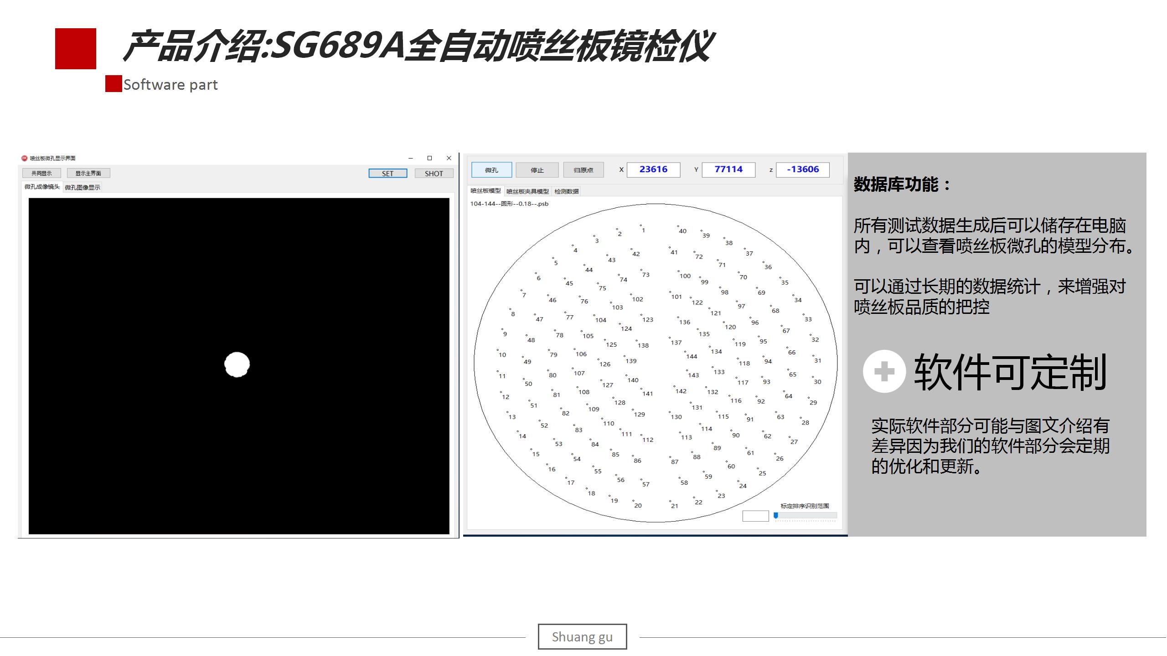1167x656 pixels.
Task: Click the app icon in window title bar
Action: 25,158
